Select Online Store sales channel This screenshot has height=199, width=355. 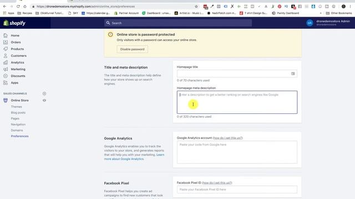20,101
